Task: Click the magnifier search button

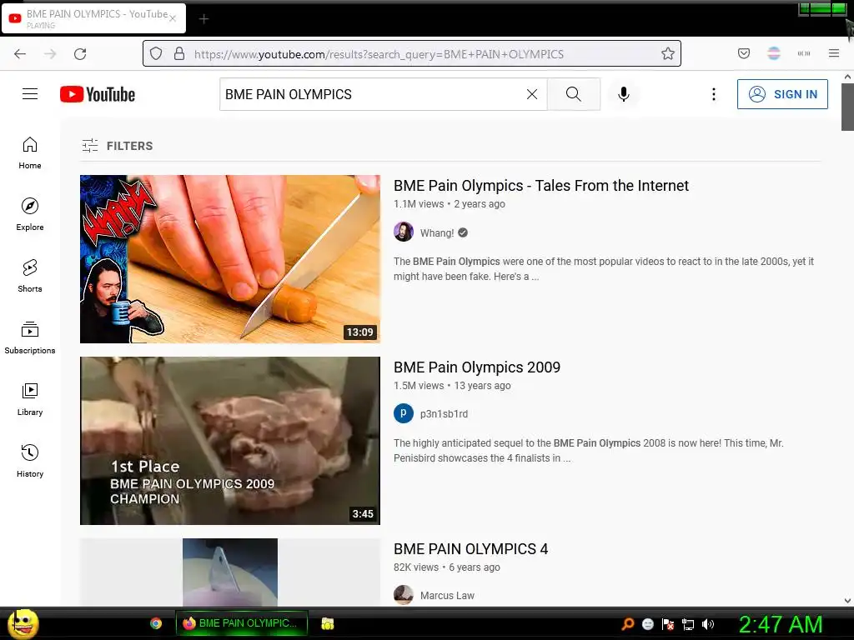Action: 574,94
